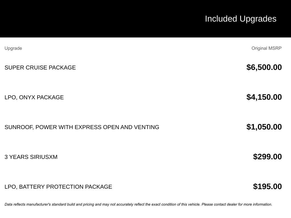Click the SUPER CRUISE PACKAGE upgrade name
The image size is (291, 218).
pyautogui.click(x=40, y=68)
